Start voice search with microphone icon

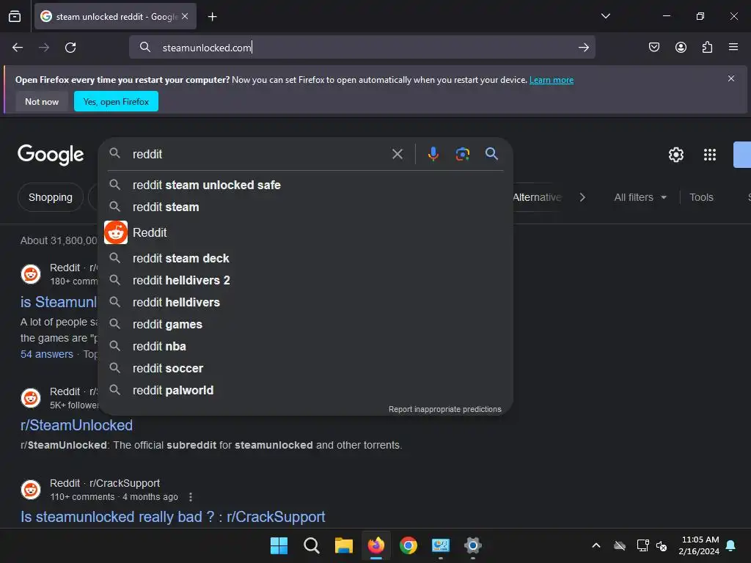(x=433, y=154)
